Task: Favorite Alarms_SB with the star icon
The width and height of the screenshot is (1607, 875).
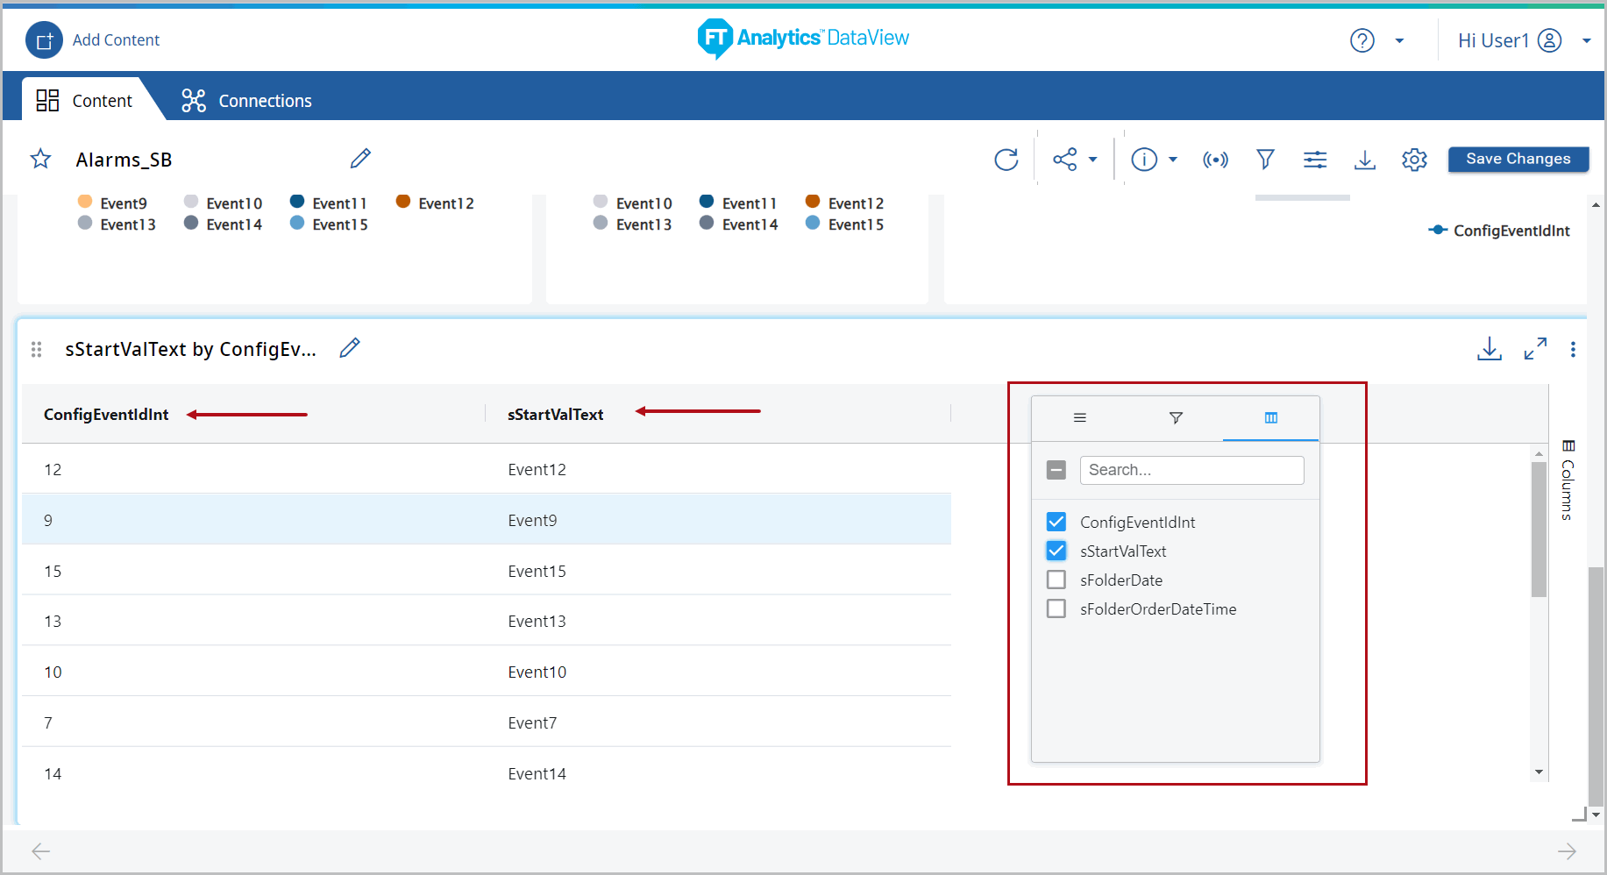Action: pos(40,160)
